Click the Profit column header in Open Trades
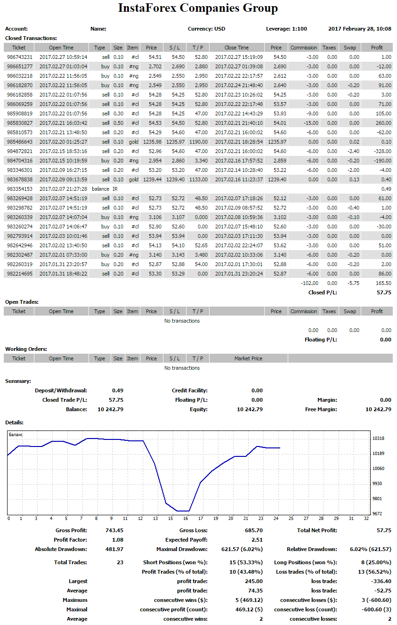Image resolution: width=397 pixels, height=625 pixels. pyautogui.click(x=377, y=311)
